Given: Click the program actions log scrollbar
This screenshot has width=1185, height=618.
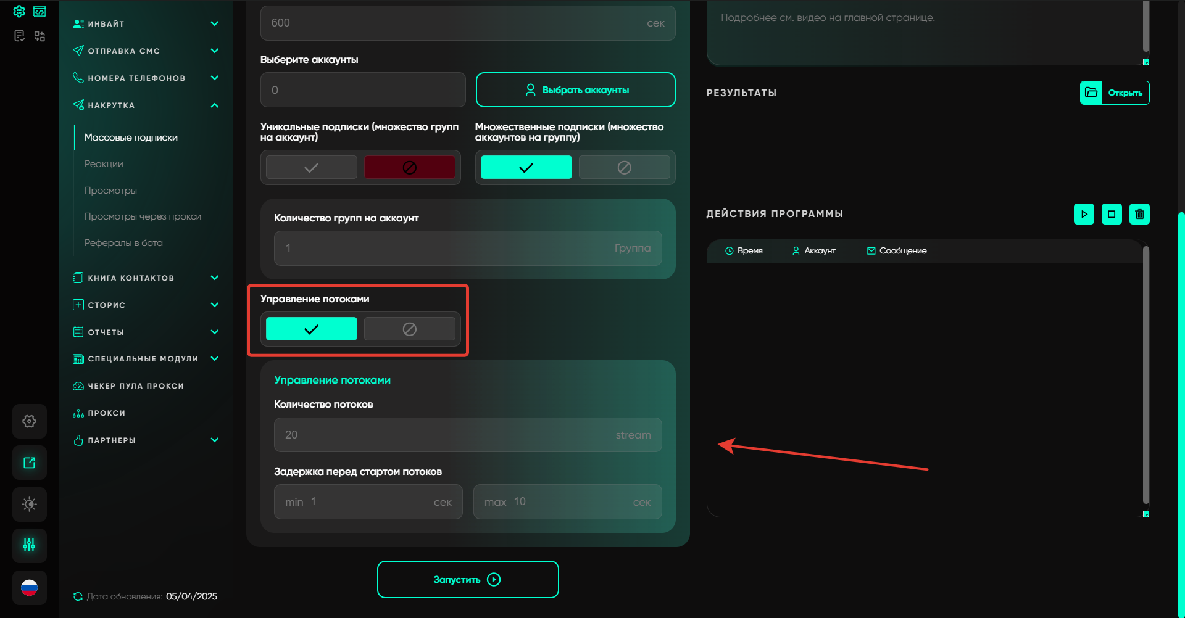Looking at the screenshot, I should pyautogui.click(x=1145, y=375).
